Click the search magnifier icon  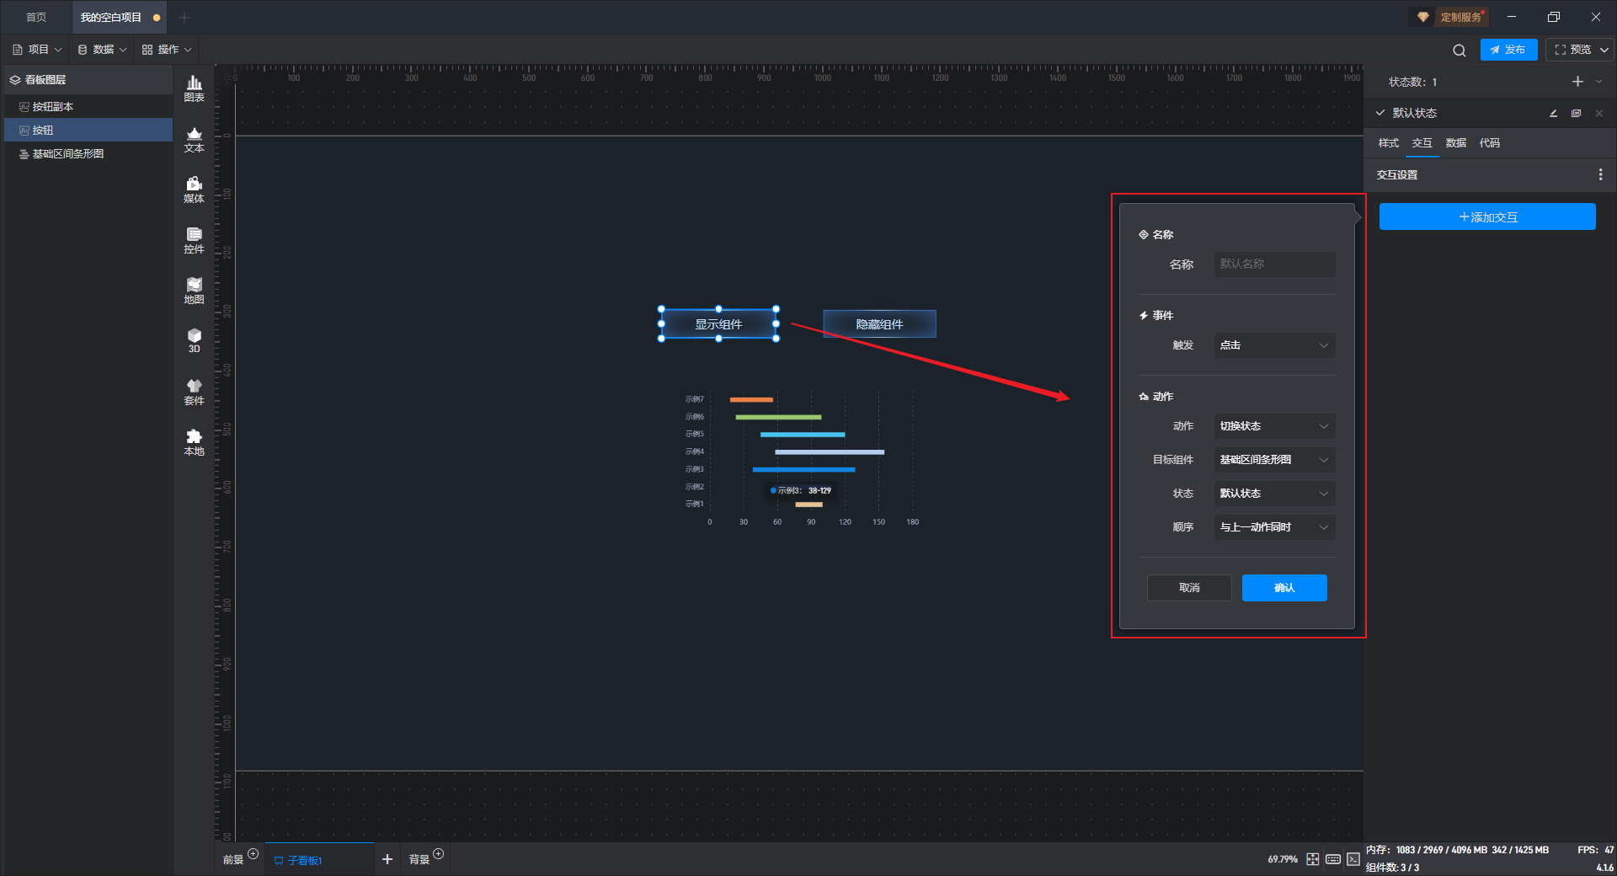1459,51
